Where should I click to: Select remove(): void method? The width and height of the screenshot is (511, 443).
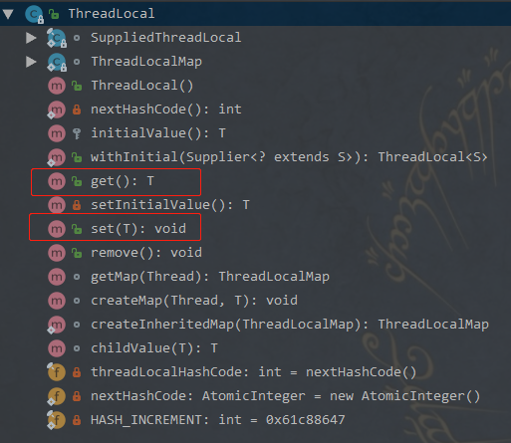point(146,253)
